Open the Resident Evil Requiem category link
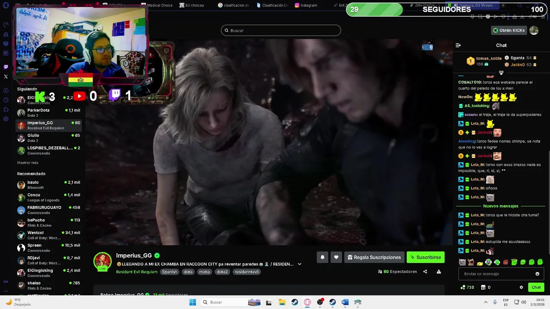 pyautogui.click(x=137, y=272)
